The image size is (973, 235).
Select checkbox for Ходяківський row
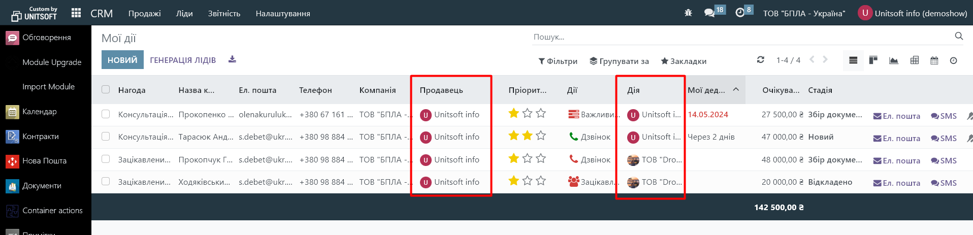pos(106,182)
